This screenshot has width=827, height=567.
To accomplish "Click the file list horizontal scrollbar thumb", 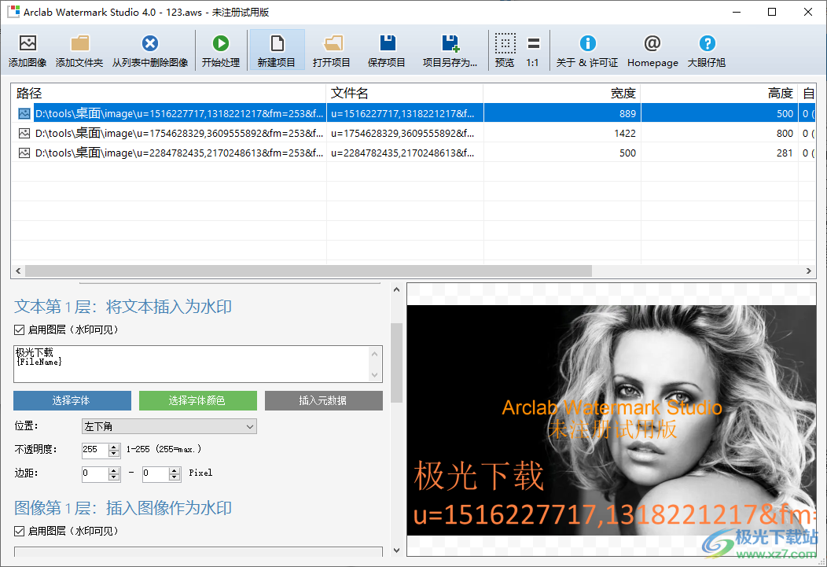I will point(308,271).
